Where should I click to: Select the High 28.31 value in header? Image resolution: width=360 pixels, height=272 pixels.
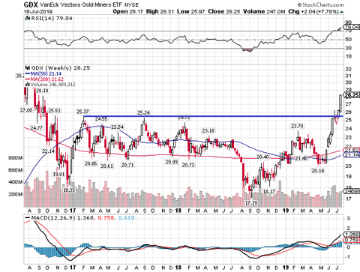160,11
